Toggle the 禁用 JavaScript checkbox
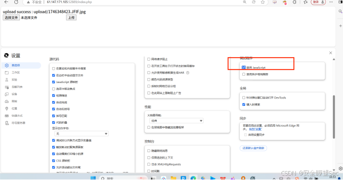Screen dimensions: 343x180 tap(244, 67)
